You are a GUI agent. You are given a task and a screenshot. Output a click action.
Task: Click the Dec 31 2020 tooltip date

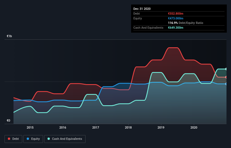[142, 9]
